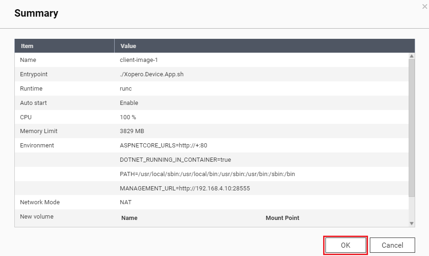Click the runc runtime value
Screen dimensions: 429x256
pos(126,89)
